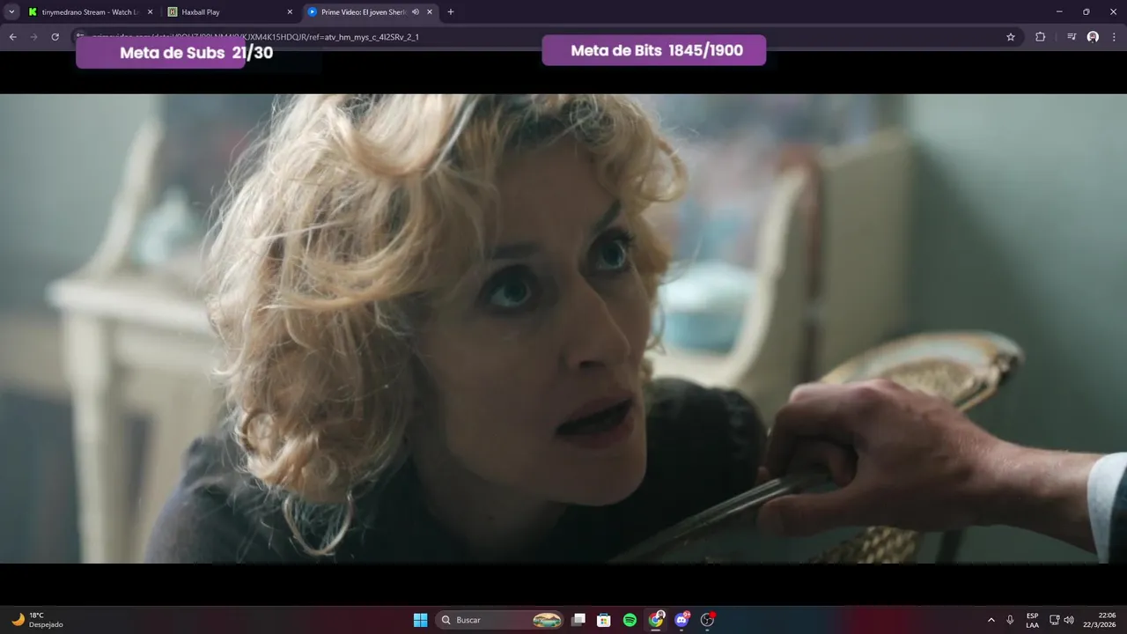
Task: Open the volume speaker tray icon
Action: (1069, 620)
